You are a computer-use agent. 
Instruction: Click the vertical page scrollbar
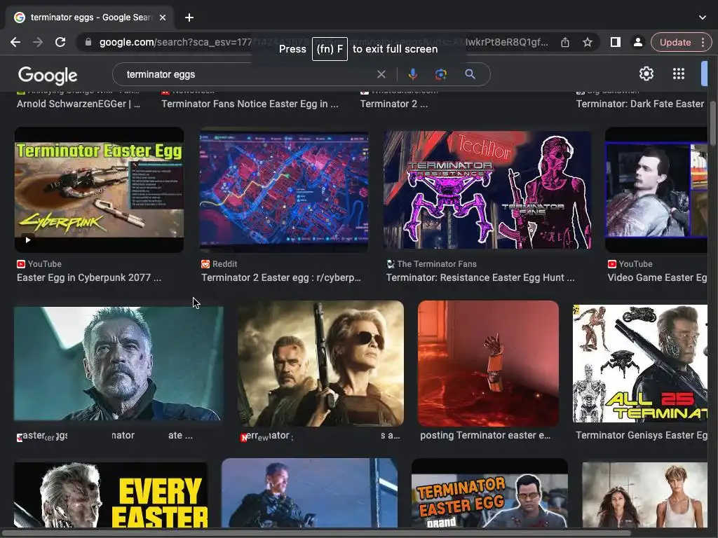click(x=713, y=123)
